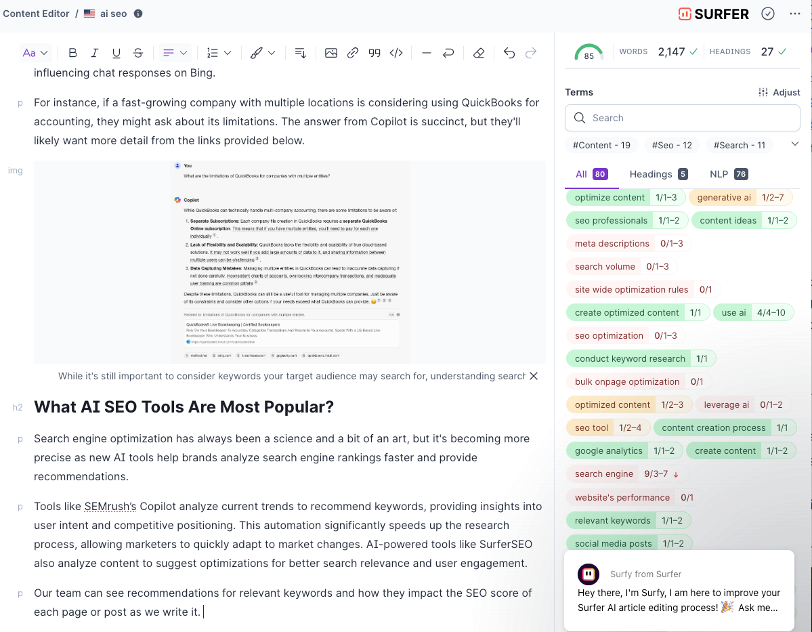Viewport: 812px width, 632px height.
Task: Insert a code block
Action: tap(396, 53)
